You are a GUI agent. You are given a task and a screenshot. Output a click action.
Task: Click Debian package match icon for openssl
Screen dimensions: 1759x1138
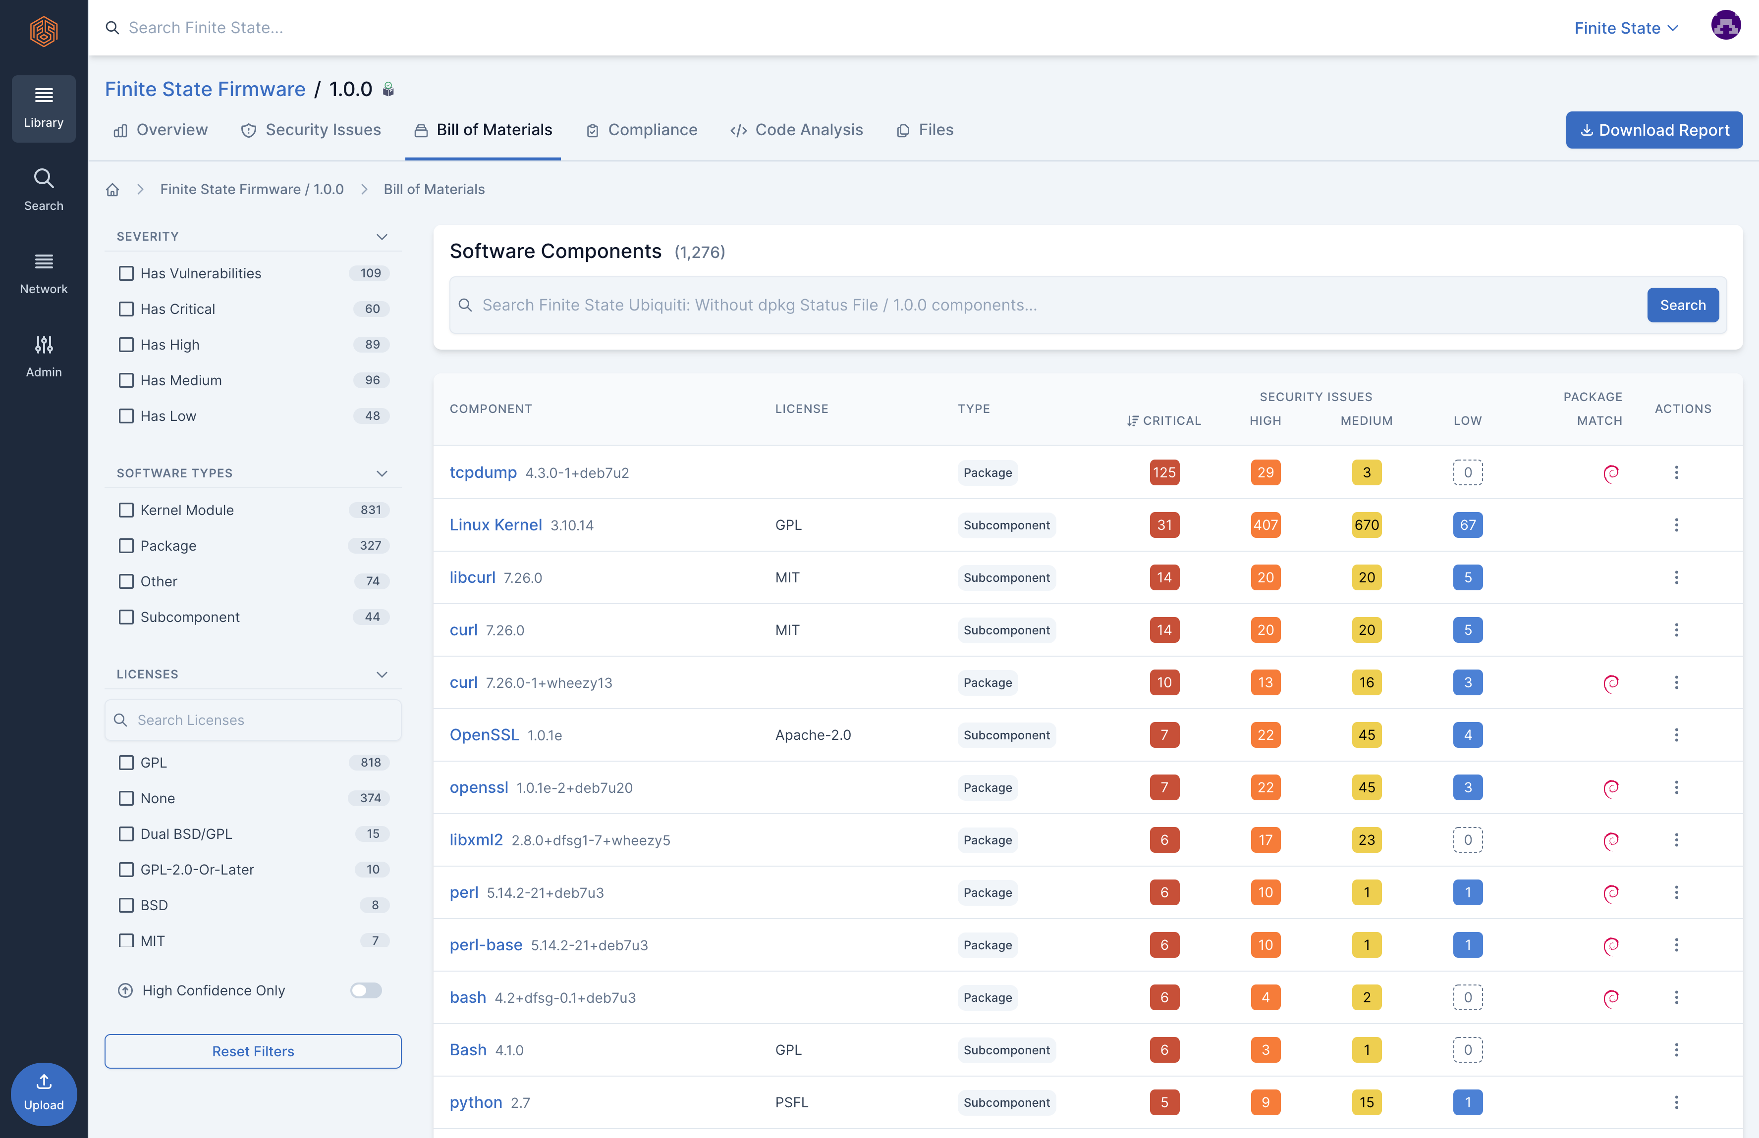[1610, 788]
